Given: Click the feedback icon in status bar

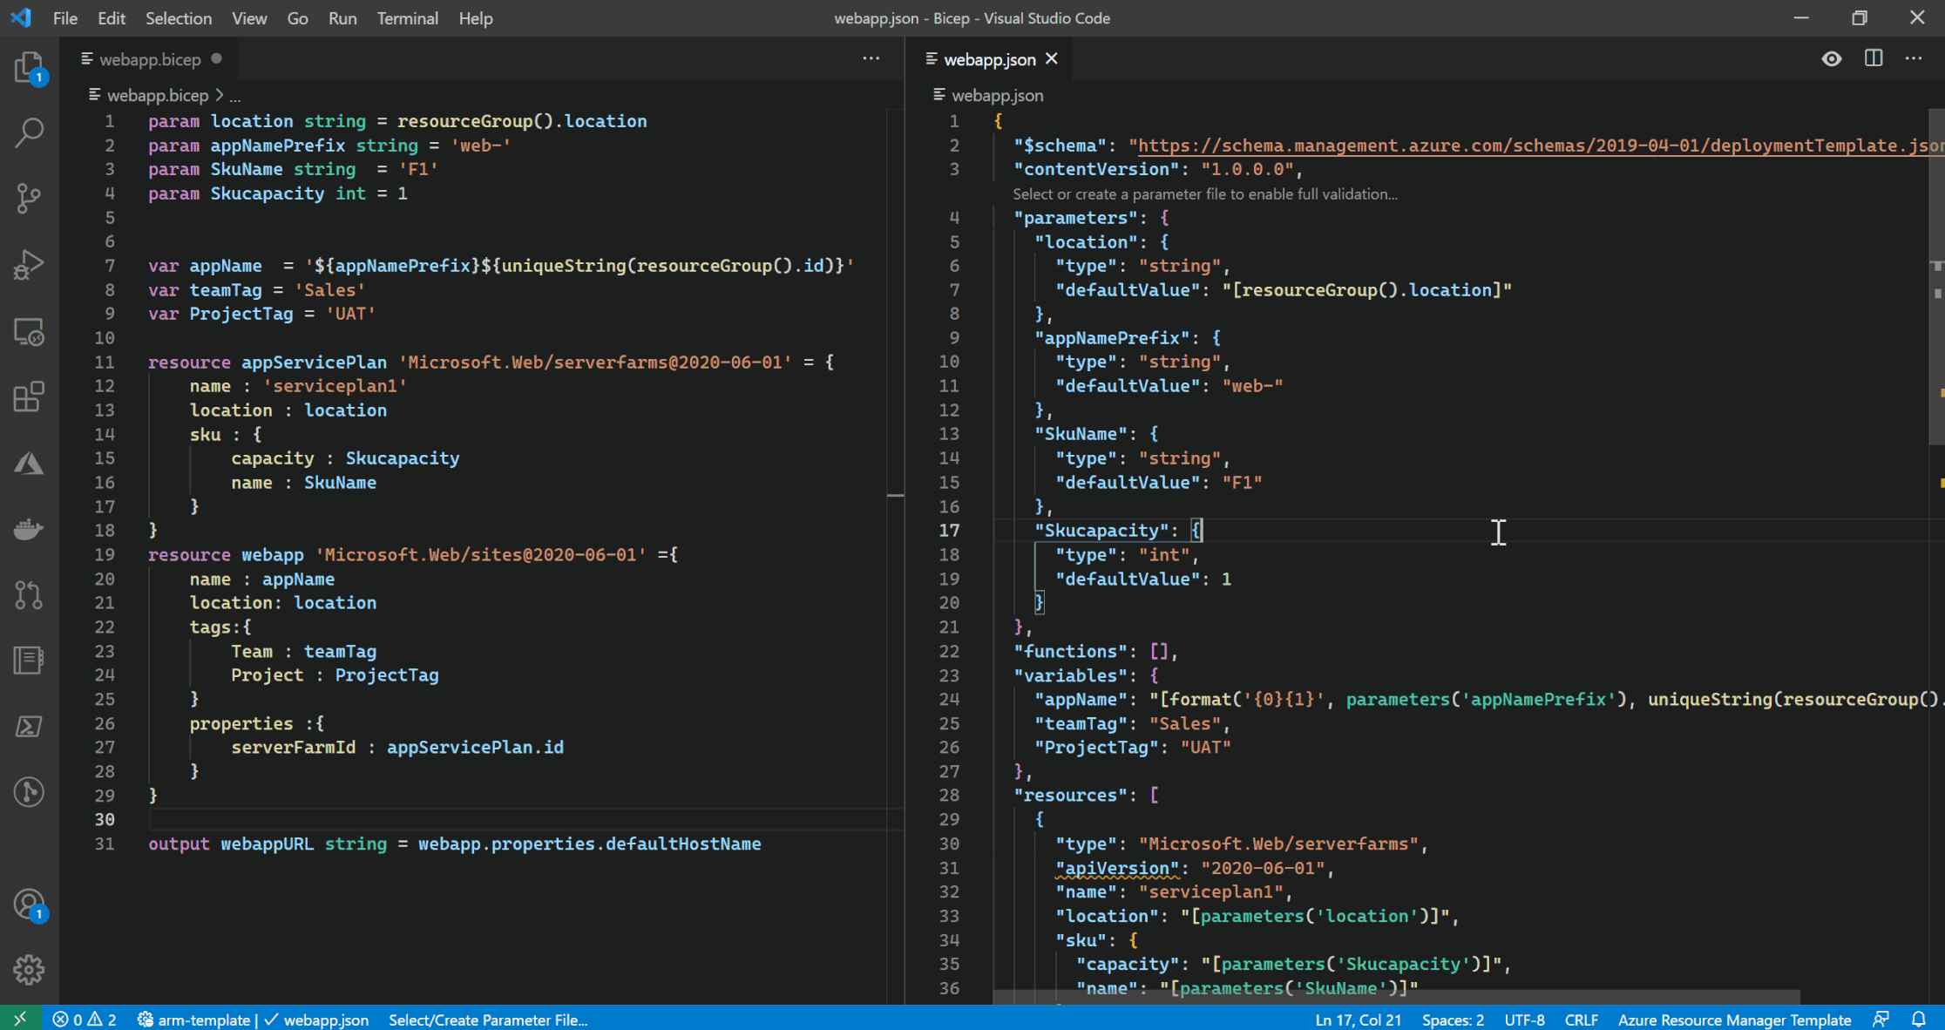Looking at the screenshot, I should [x=1881, y=1019].
